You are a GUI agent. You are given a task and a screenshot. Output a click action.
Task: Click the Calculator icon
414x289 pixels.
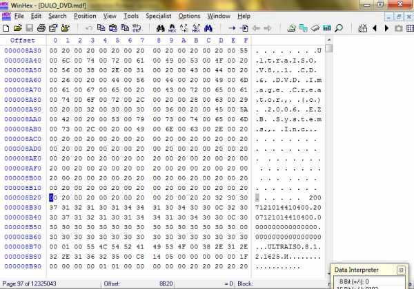point(327,28)
